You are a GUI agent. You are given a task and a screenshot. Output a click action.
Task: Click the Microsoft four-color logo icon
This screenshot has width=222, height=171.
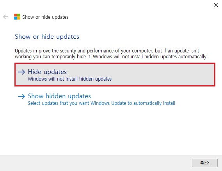[17, 17]
